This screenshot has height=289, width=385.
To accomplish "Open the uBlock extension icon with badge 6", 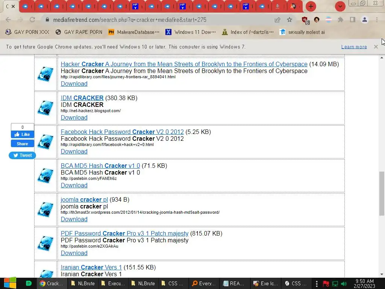I will [305, 20].
